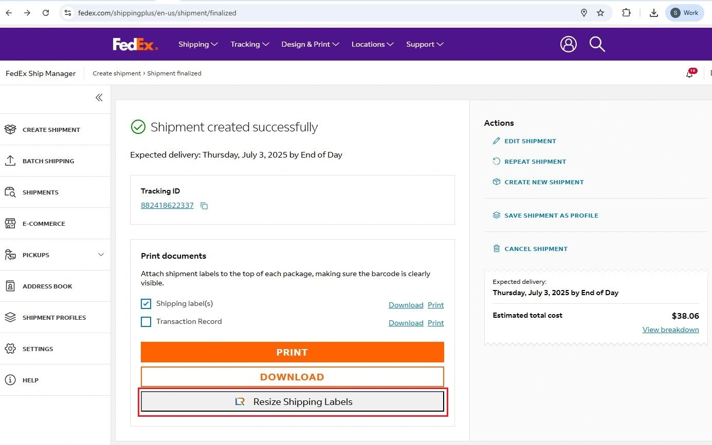
Task: Collapse the sidebar with double-chevron icon
Action: point(99,98)
